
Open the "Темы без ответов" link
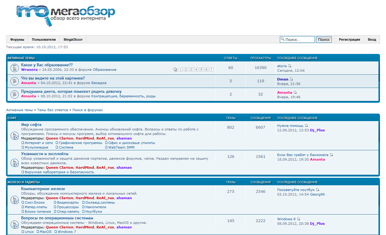coord(52,110)
